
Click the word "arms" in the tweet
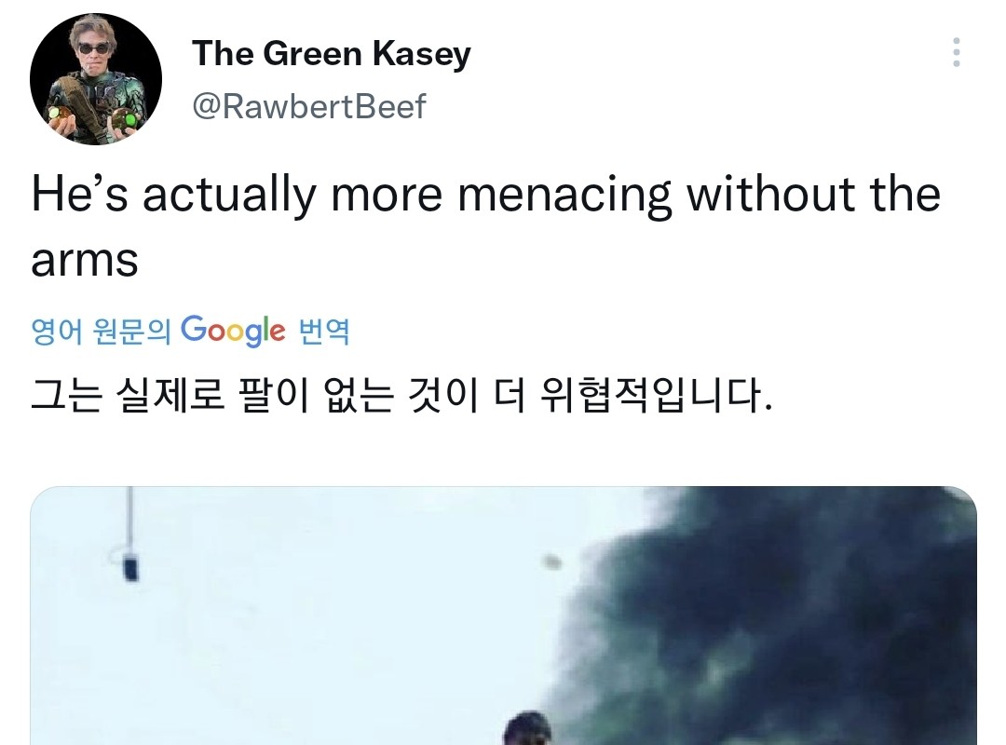pyautogui.click(x=85, y=260)
